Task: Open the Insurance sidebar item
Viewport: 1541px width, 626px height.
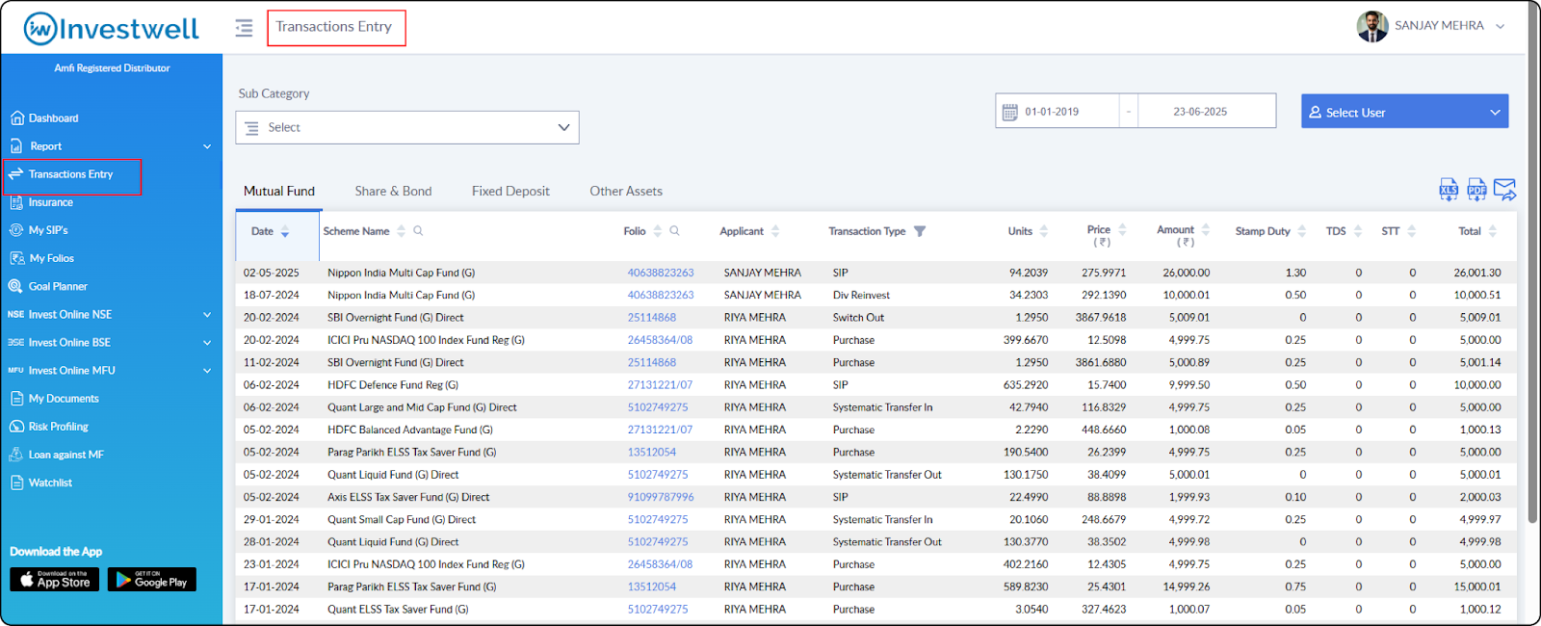Action: [41, 202]
